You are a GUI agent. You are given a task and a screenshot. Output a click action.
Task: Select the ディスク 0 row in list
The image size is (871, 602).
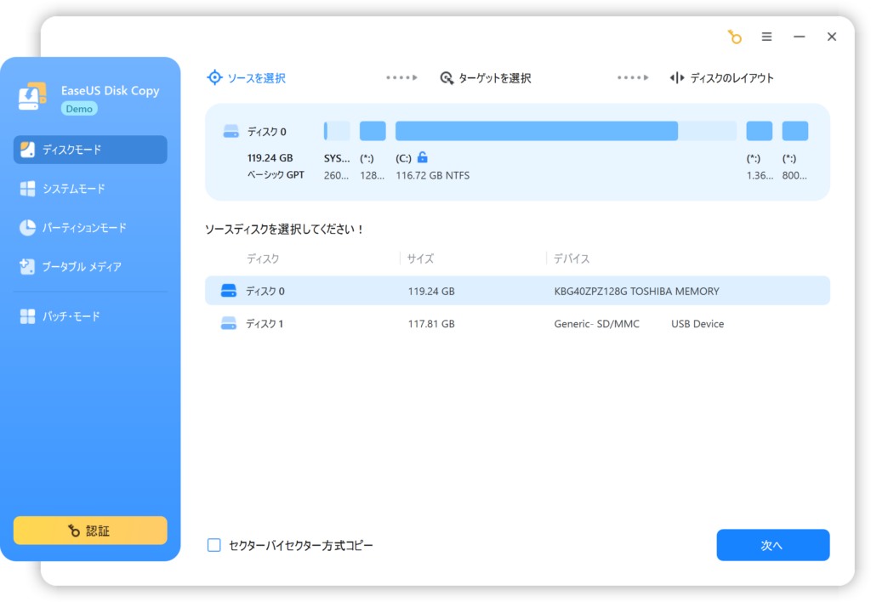518,291
